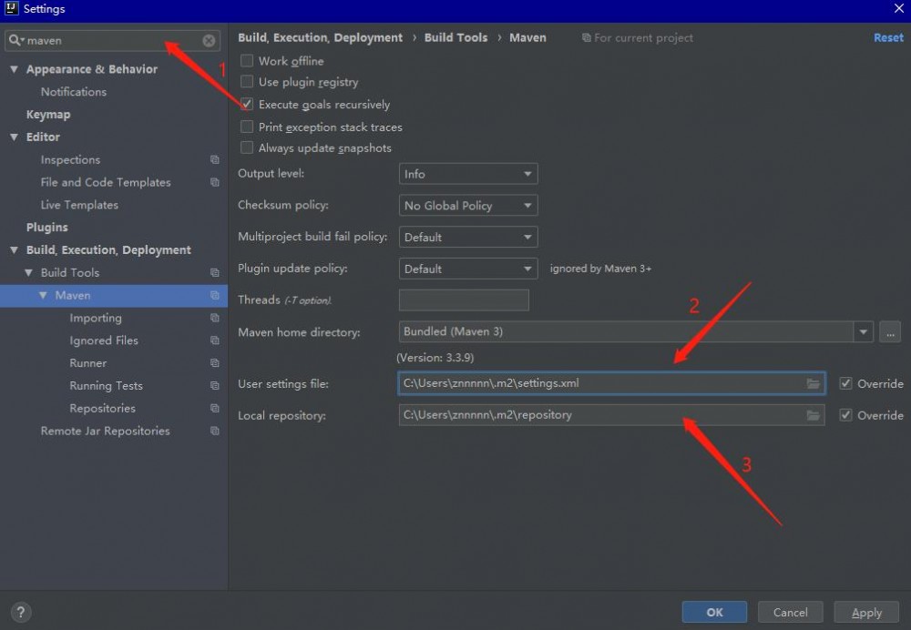Uncheck Execute goals recursively
Screen dimensions: 911x630
pos(247,105)
